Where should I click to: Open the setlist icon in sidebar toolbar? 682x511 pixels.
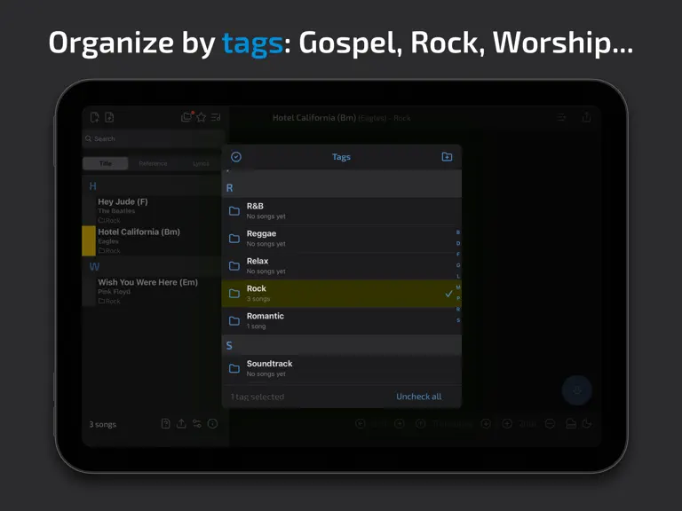216,117
